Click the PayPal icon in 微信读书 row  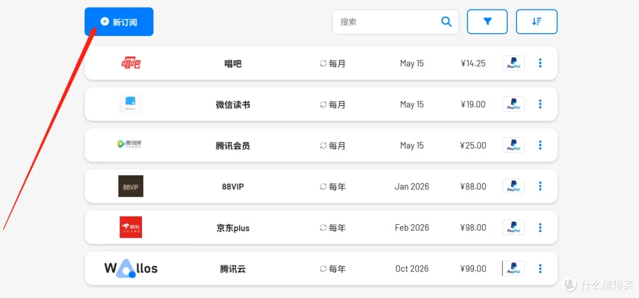(x=514, y=104)
